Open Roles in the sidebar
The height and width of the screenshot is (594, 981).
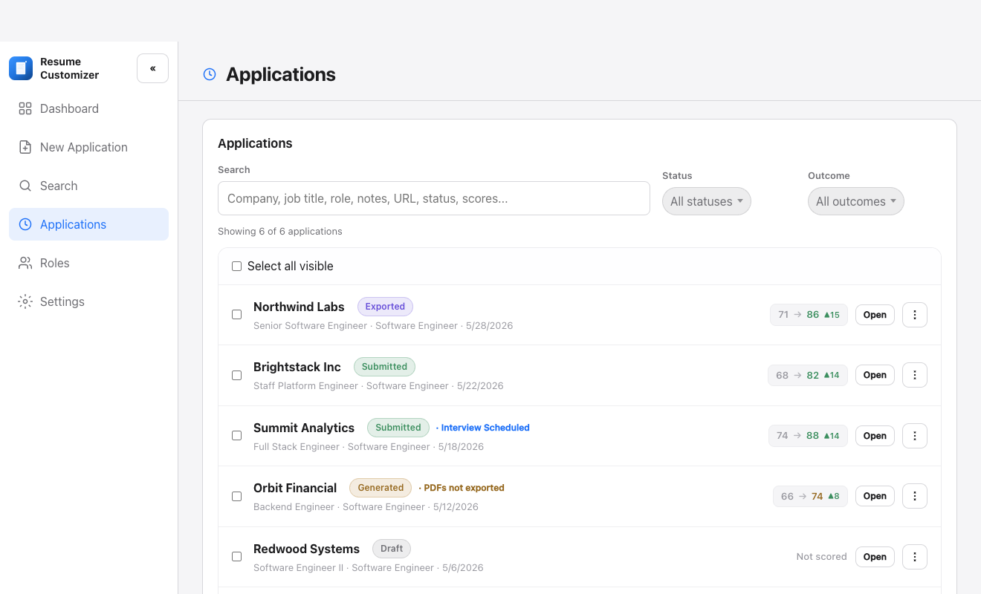[x=88, y=263]
